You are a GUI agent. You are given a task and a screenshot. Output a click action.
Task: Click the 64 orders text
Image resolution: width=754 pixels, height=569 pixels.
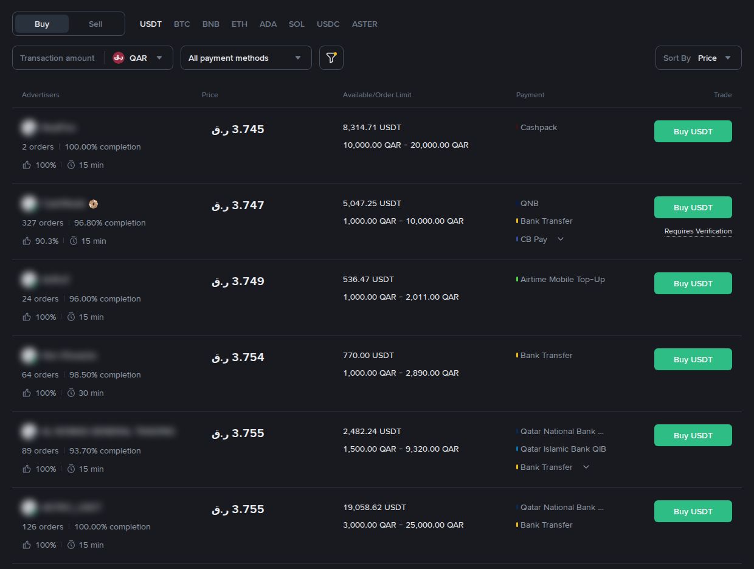[40, 375]
